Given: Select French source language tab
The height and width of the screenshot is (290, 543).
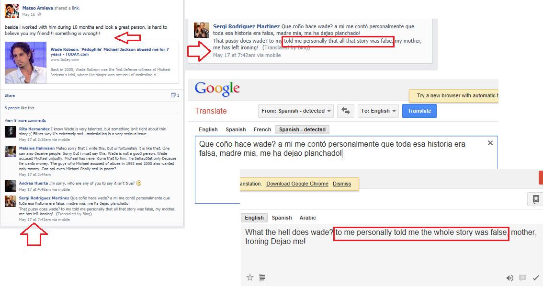Looking at the screenshot, I should tap(262, 129).
